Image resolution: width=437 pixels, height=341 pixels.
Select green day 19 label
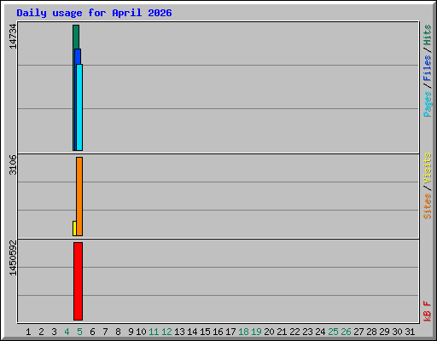(x=256, y=332)
